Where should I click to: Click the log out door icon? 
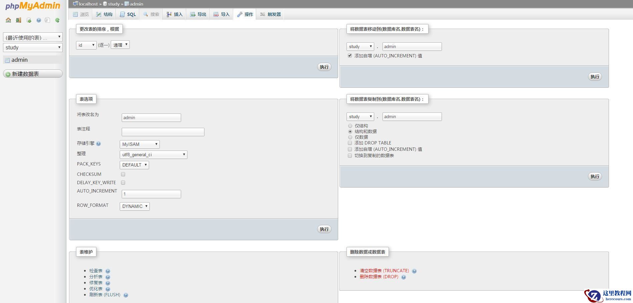[18, 20]
